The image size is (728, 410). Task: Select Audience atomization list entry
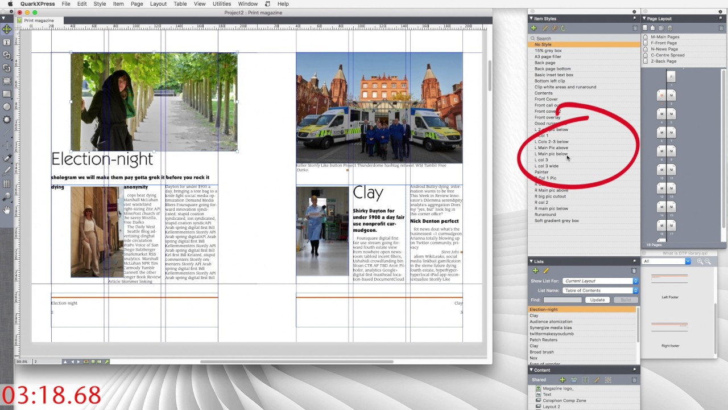coord(551,322)
